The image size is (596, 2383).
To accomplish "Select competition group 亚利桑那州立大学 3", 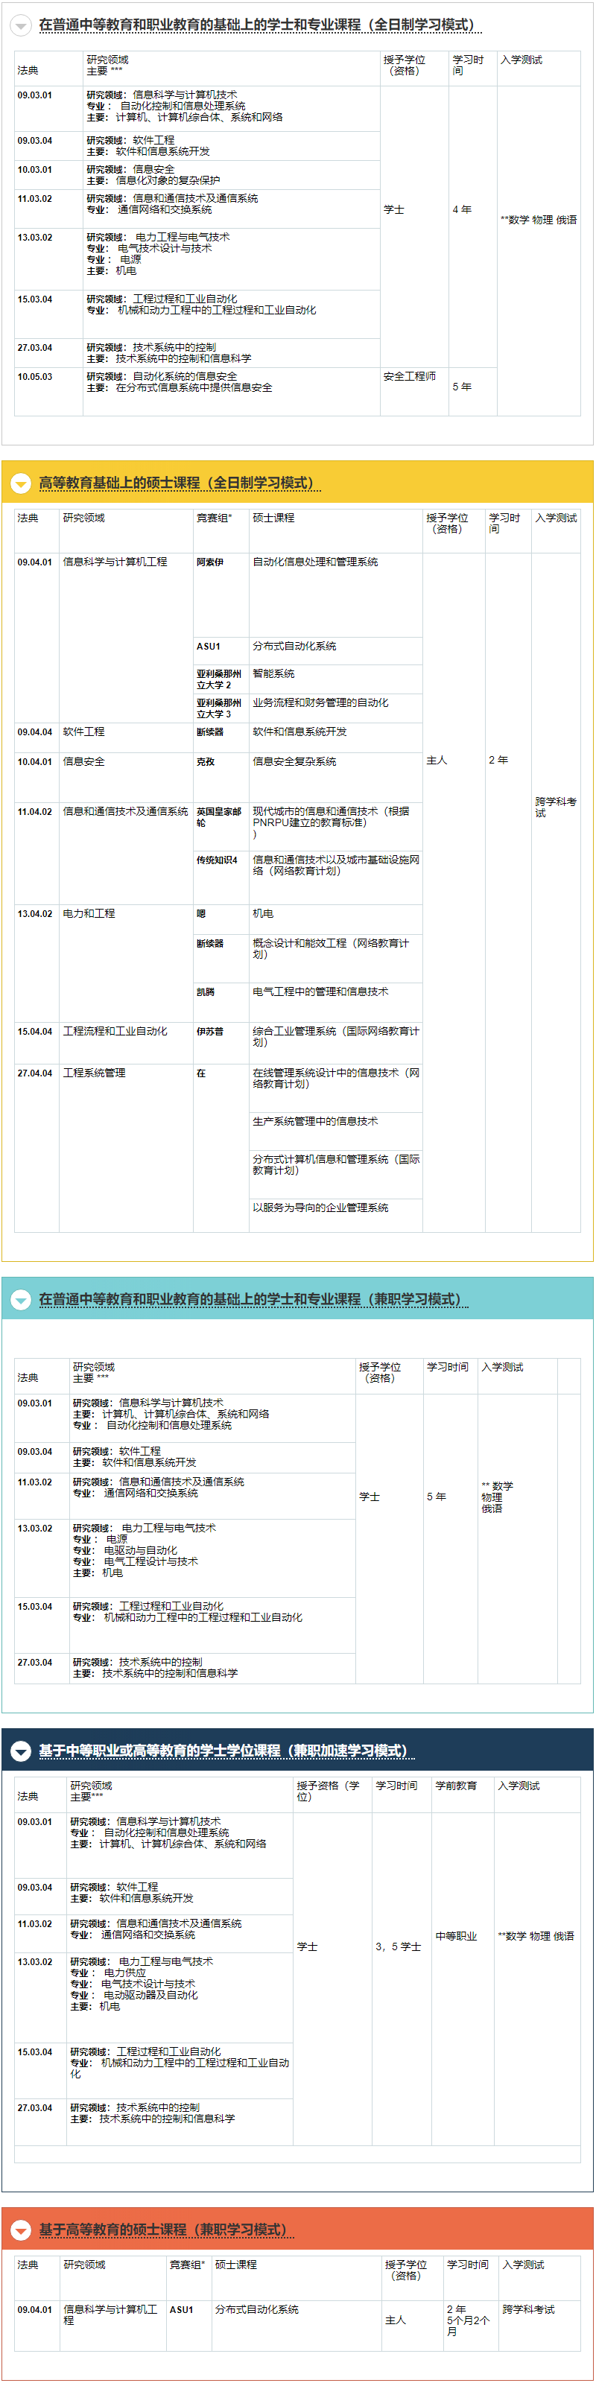I will (219, 708).
